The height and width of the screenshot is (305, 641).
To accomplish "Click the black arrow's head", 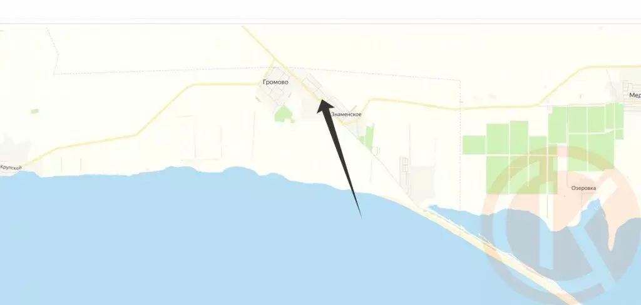I will point(326,106).
